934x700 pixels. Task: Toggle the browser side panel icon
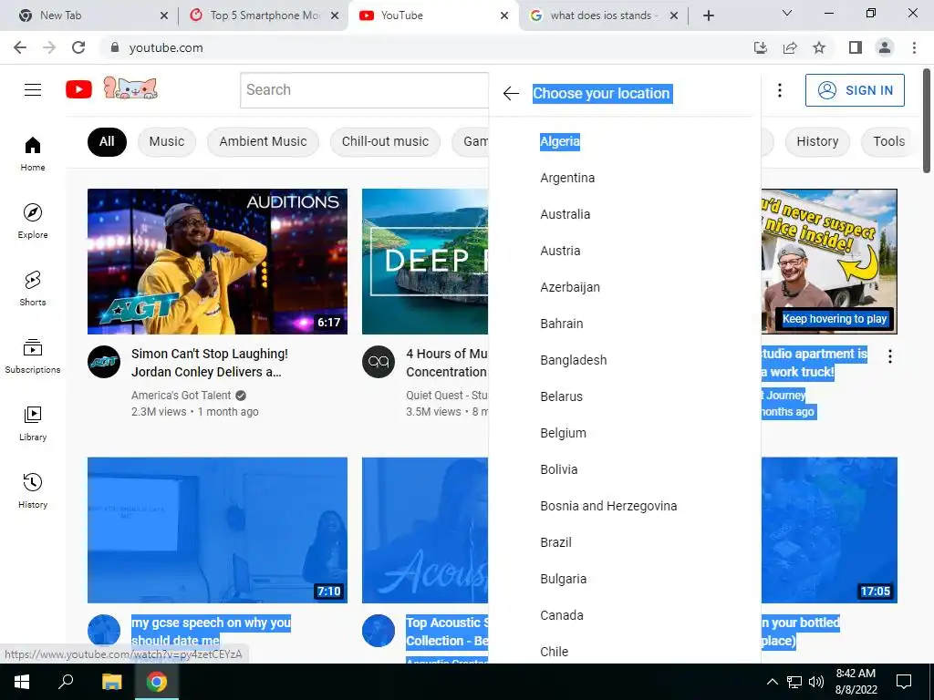pyautogui.click(x=856, y=47)
